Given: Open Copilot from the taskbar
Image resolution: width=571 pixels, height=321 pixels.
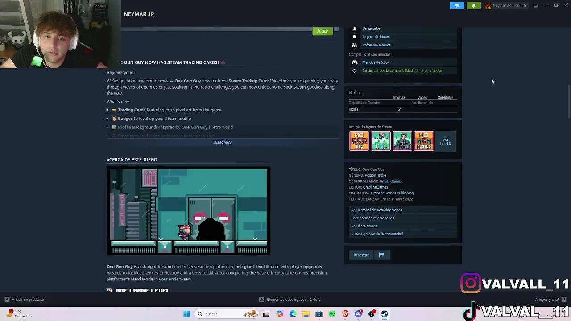Looking at the screenshot, I should click(x=279, y=314).
